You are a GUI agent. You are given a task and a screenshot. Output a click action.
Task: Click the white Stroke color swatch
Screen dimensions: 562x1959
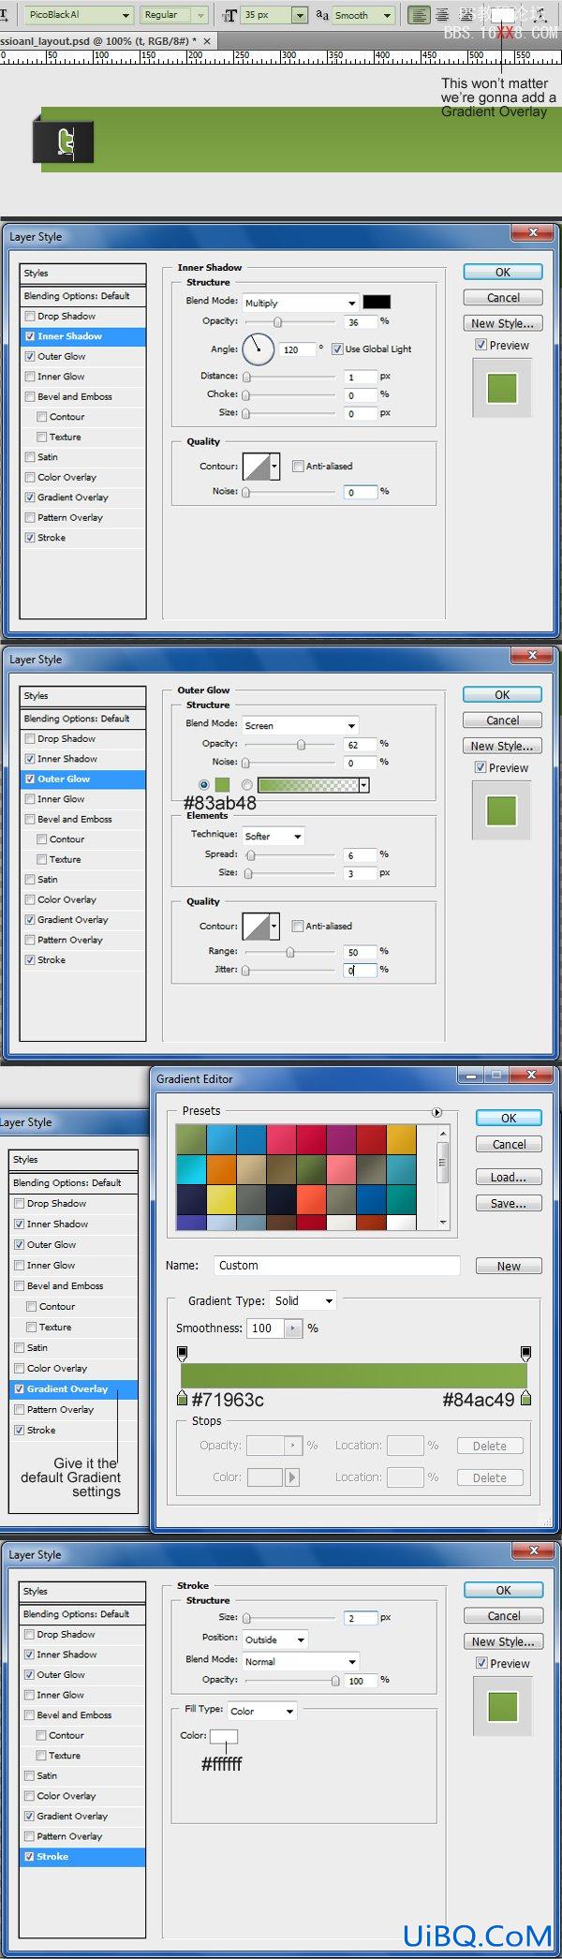[224, 1736]
